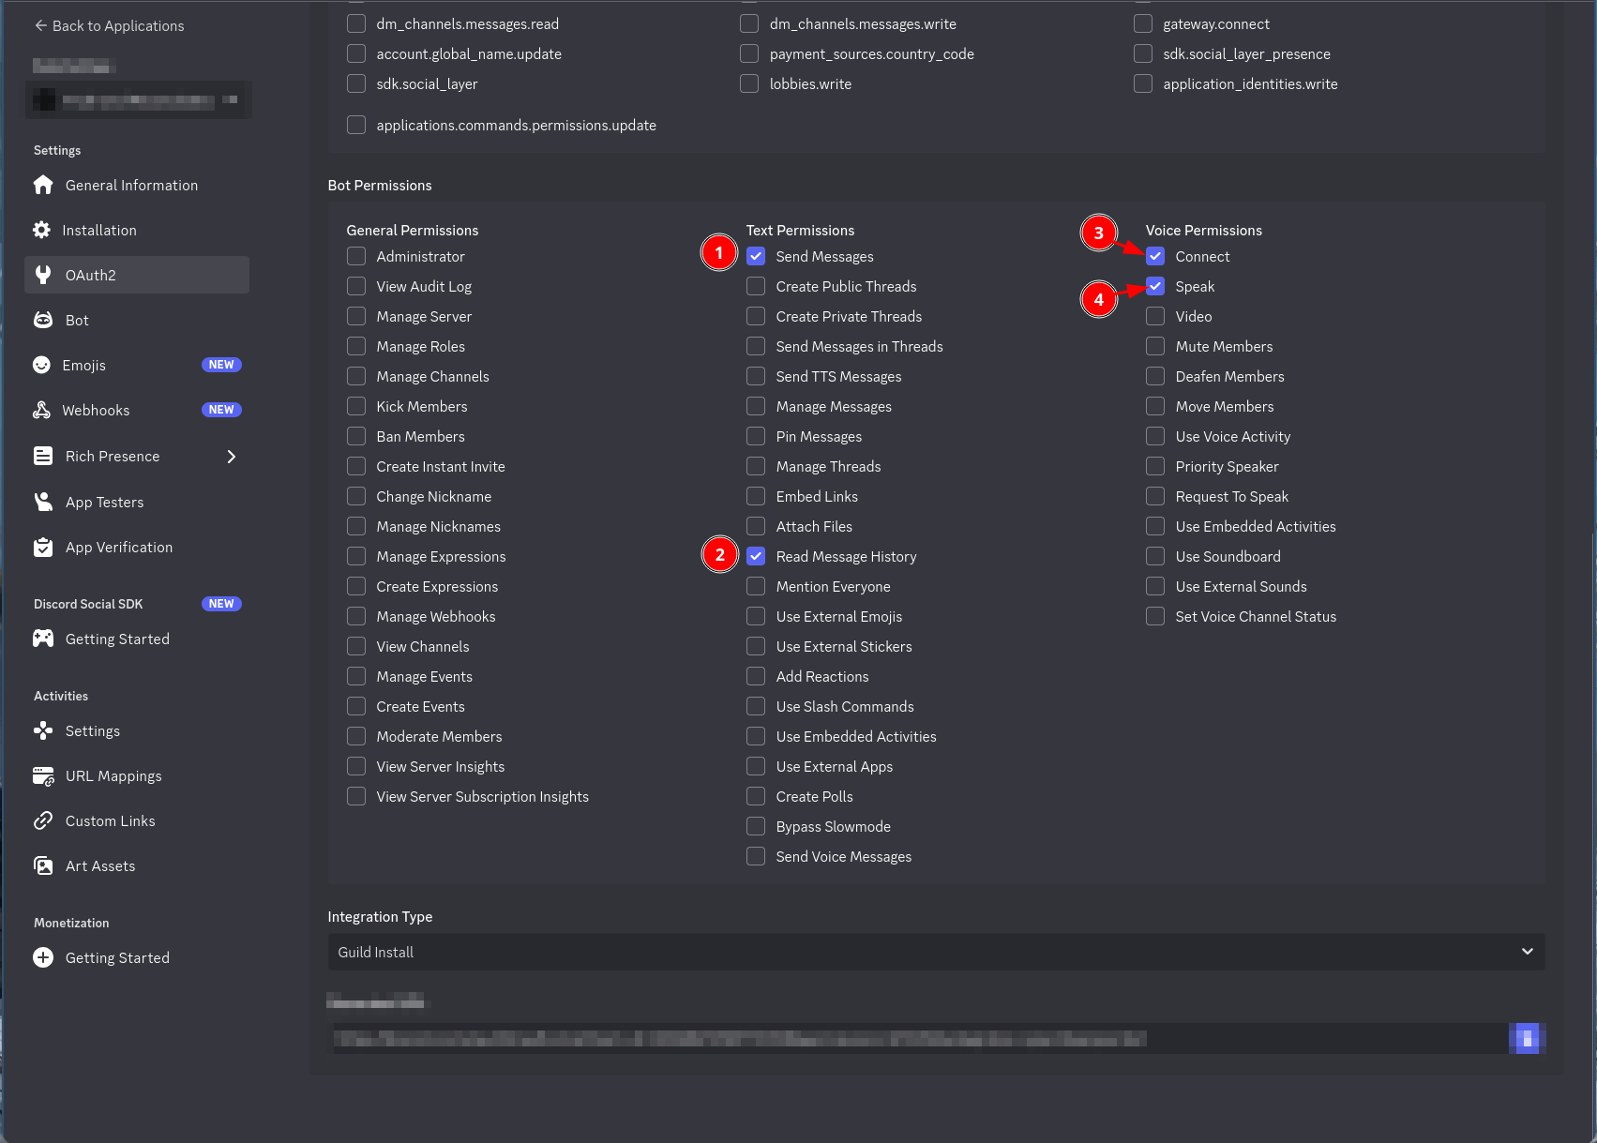Copy the generated URL with copy button

tap(1527, 1038)
